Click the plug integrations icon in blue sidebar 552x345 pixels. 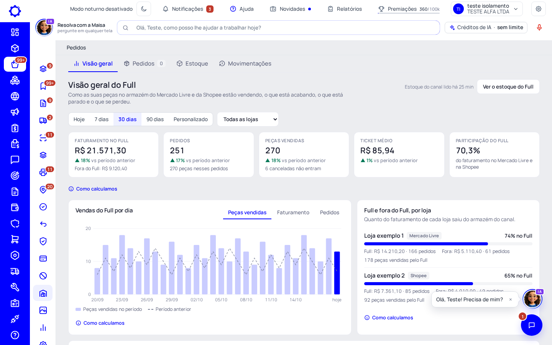(x=15, y=319)
